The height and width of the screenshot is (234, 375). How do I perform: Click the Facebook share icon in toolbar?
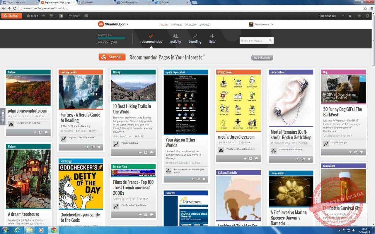pyautogui.click(x=61, y=16)
